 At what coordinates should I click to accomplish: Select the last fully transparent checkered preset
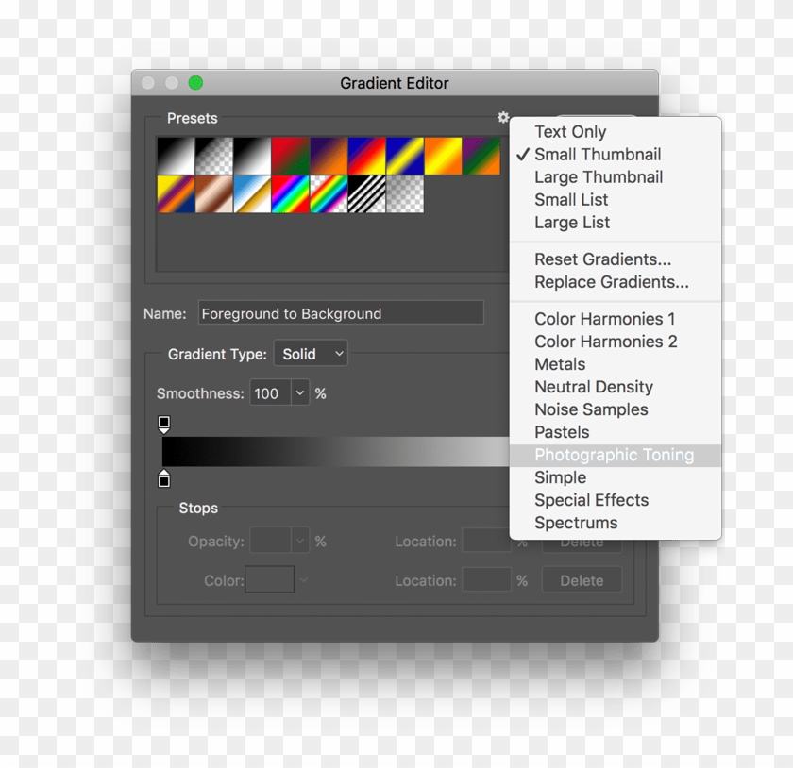click(405, 194)
